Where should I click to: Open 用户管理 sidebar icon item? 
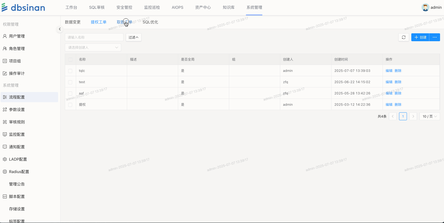tap(5, 36)
